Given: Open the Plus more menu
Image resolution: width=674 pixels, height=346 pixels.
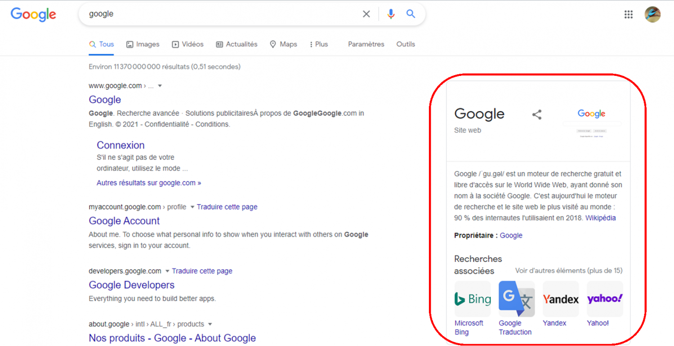Looking at the screenshot, I should tap(319, 44).
